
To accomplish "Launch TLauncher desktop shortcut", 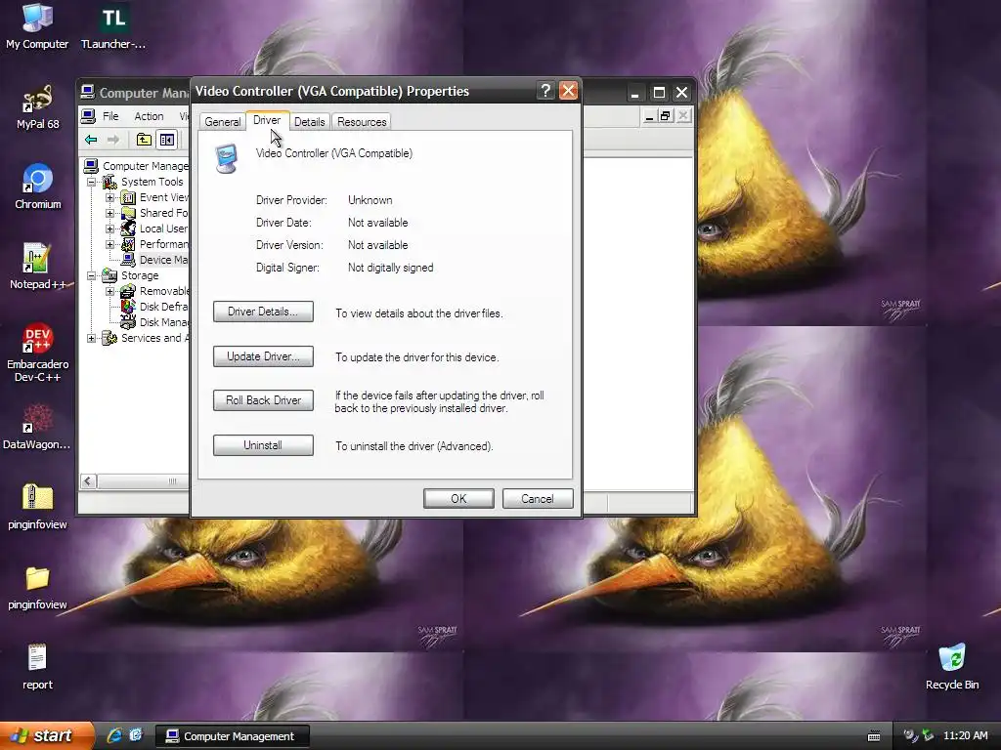I will coord(113,25).
